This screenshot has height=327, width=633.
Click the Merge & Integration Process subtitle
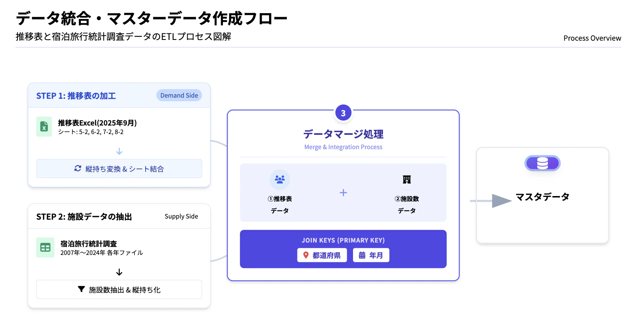[x=343, y=147]
